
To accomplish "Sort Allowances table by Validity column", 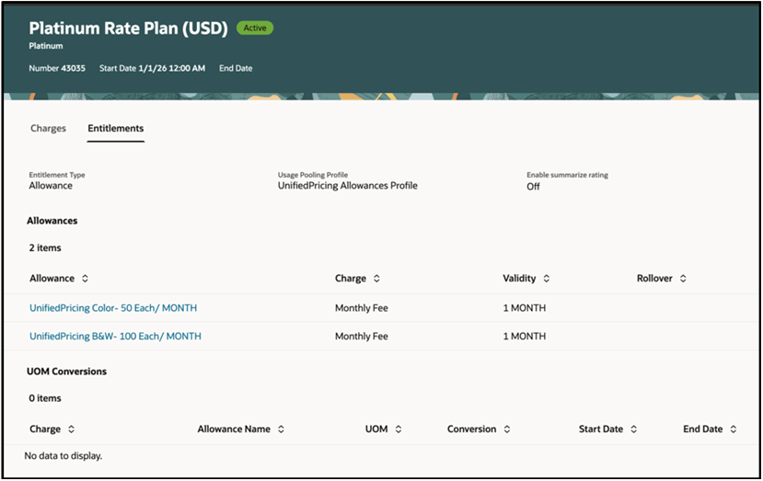I will (547, 279).
